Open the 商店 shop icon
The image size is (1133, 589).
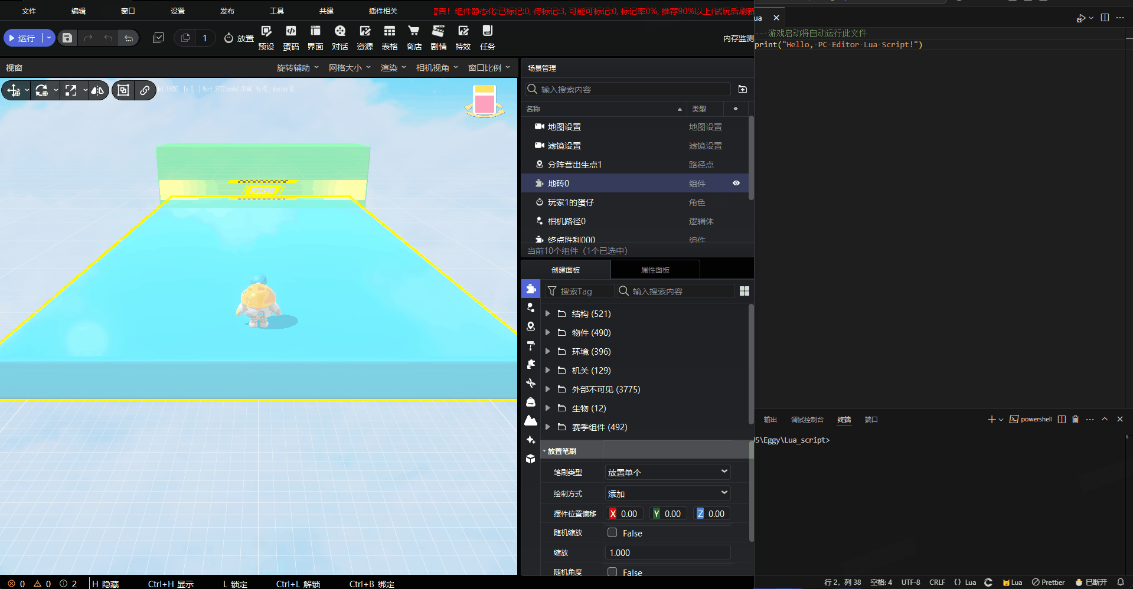pos(414,37)
